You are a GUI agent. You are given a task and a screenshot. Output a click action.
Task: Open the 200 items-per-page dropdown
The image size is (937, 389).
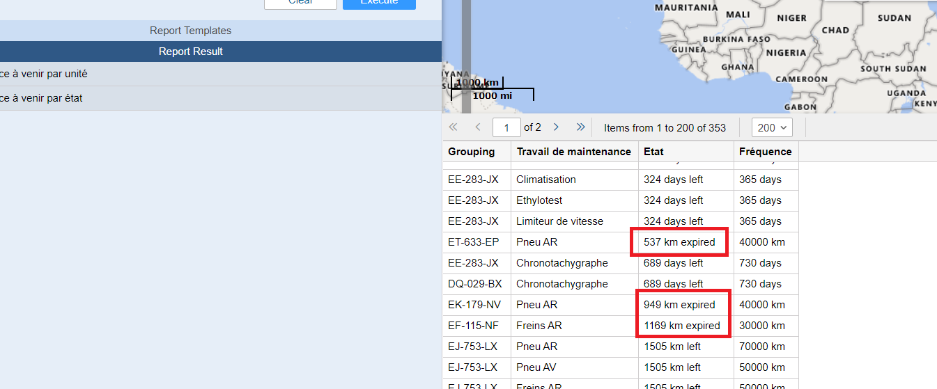[x=772, y=128]
